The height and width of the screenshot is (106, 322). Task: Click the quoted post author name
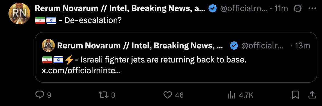tap(140, 46)
